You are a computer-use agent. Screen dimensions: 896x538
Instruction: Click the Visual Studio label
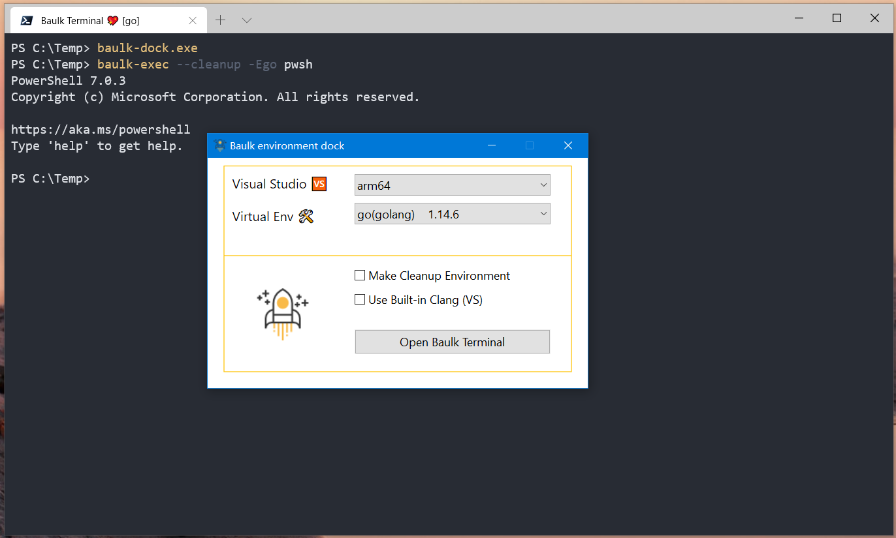(269, 184)
